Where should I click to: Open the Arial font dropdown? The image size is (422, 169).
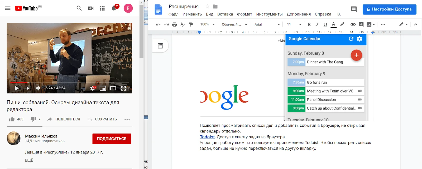click(267, 24)
